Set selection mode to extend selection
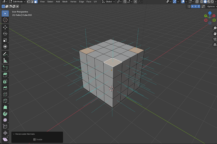Viewport: 217px width, 144px height. click(7, 6)
